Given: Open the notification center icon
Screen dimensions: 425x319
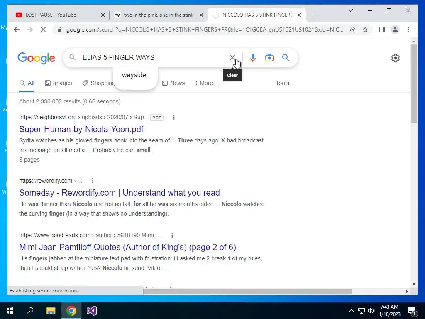Looking at the screenshot, I should pos(412,311).
